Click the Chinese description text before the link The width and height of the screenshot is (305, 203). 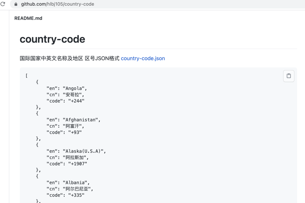pyautogui.click(x=69, y=58)
